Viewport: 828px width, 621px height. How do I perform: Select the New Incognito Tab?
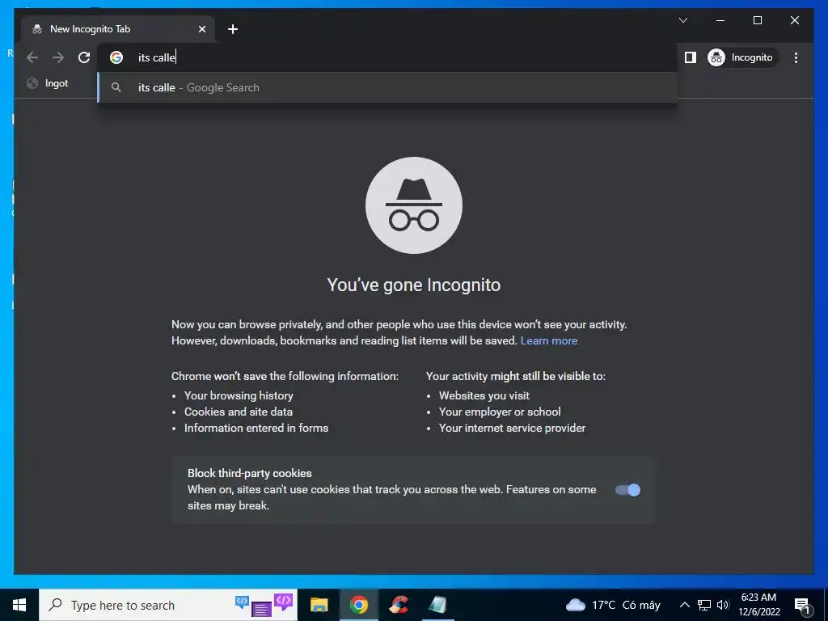[x=118, y=29]
